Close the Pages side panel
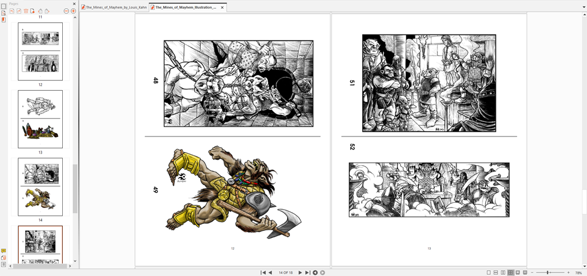Image resolution: width=587 pixels, height=276 pixels. (x=74, y=4)
